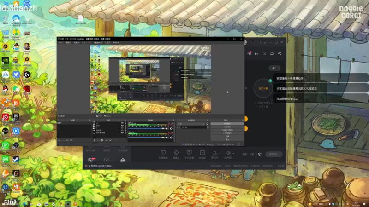Adjust the Desktop Audio volume slider
This screenshot has width=369, height=207.
pos(146,138)
